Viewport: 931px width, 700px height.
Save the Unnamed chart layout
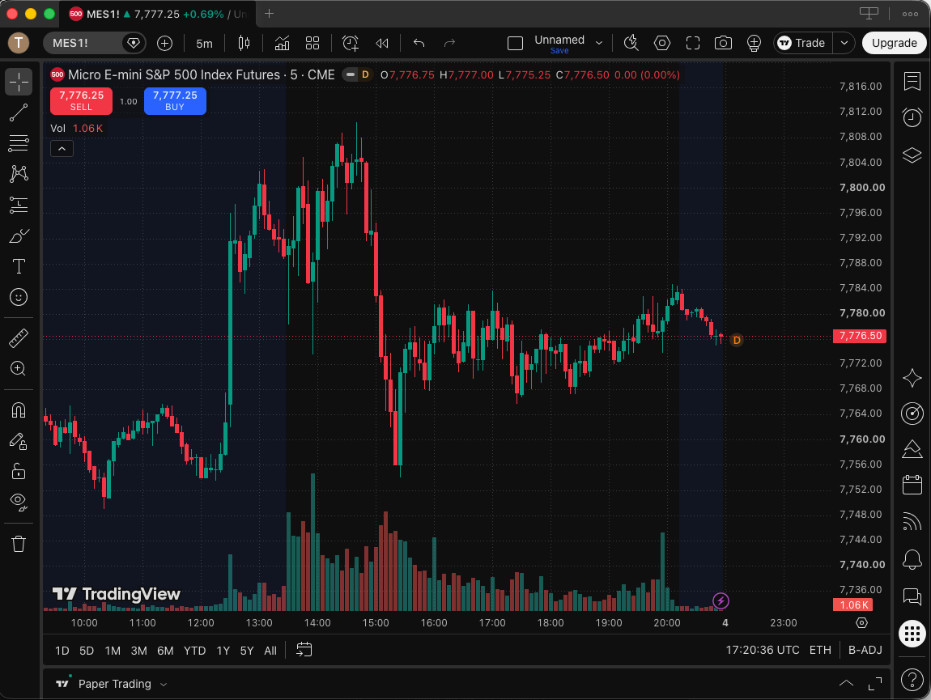tap(559, 50)
